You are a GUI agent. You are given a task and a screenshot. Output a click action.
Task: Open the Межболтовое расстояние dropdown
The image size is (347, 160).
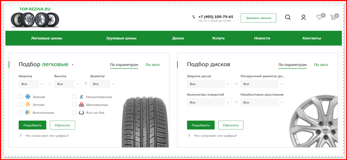(262, 102)
